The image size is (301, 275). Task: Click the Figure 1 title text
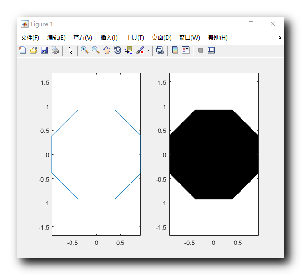point(42,24)
